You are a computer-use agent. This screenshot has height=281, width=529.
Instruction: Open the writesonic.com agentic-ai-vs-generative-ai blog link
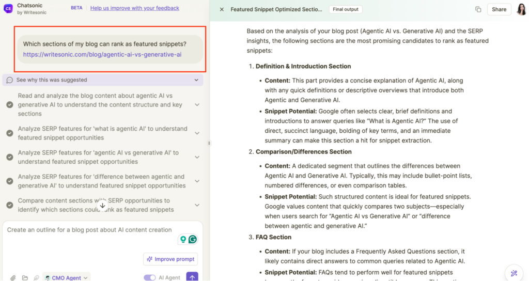click(x=102, y=54)
